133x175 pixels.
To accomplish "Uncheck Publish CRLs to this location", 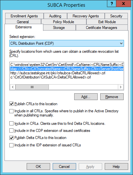I will click(x=11, y=104).
